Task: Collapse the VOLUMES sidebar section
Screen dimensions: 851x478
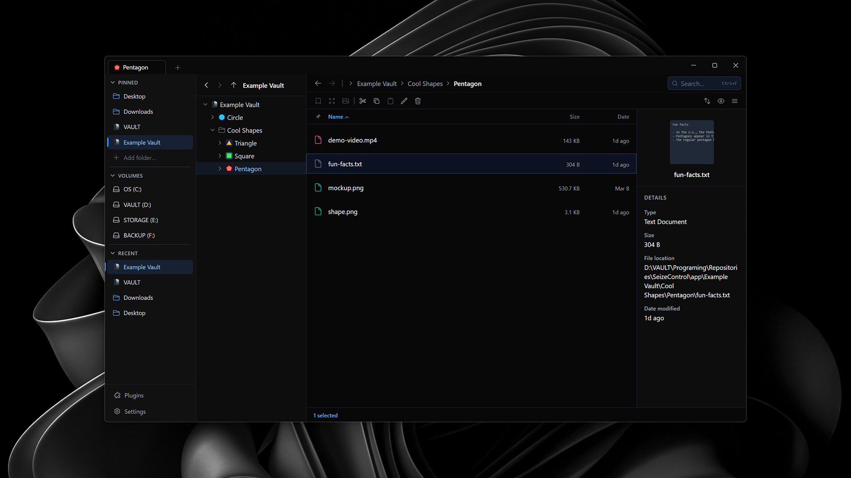Action: [113, 176]
